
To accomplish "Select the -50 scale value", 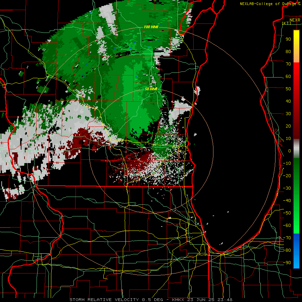I will (x=287, y=213).
